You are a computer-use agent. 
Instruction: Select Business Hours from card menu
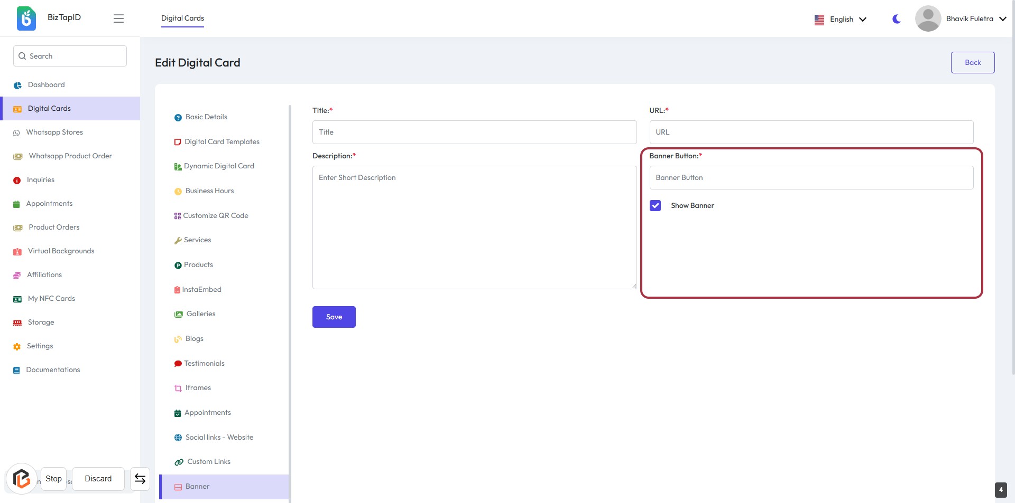point(209,191)
